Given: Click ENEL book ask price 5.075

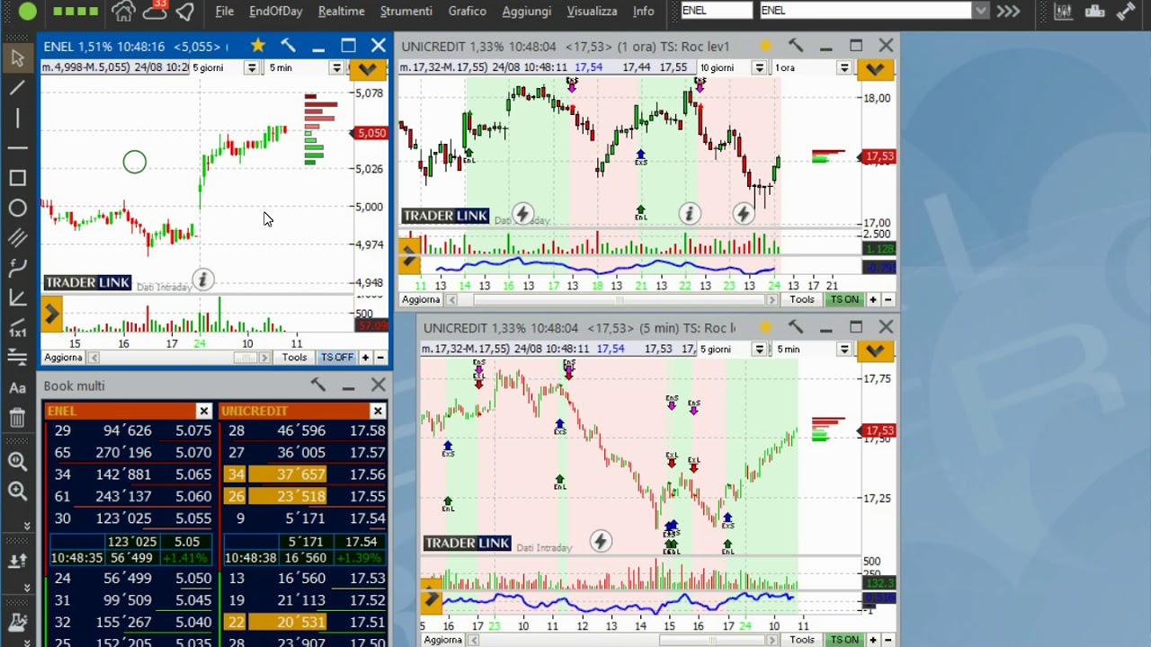Looking at the screenshot, I should (x=193, y=430).
